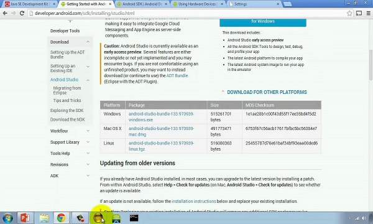This screenshot has width=373, height=224.
Task: Open the taskbar icon right of Chrome
Action: click(x=80, y=218)
